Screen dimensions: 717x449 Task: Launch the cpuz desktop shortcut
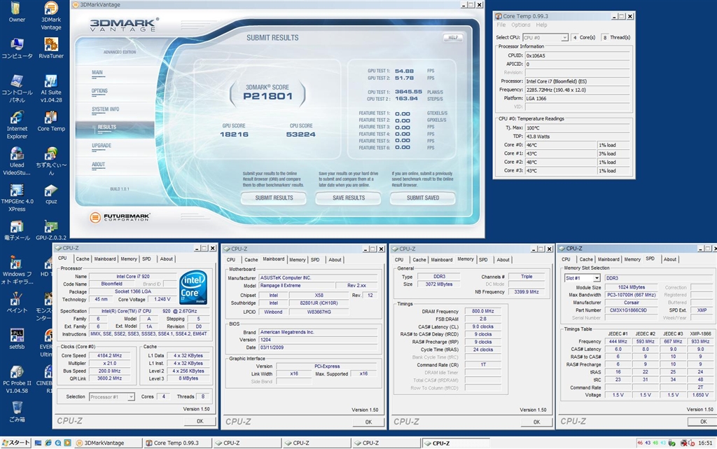pos(50,194)
